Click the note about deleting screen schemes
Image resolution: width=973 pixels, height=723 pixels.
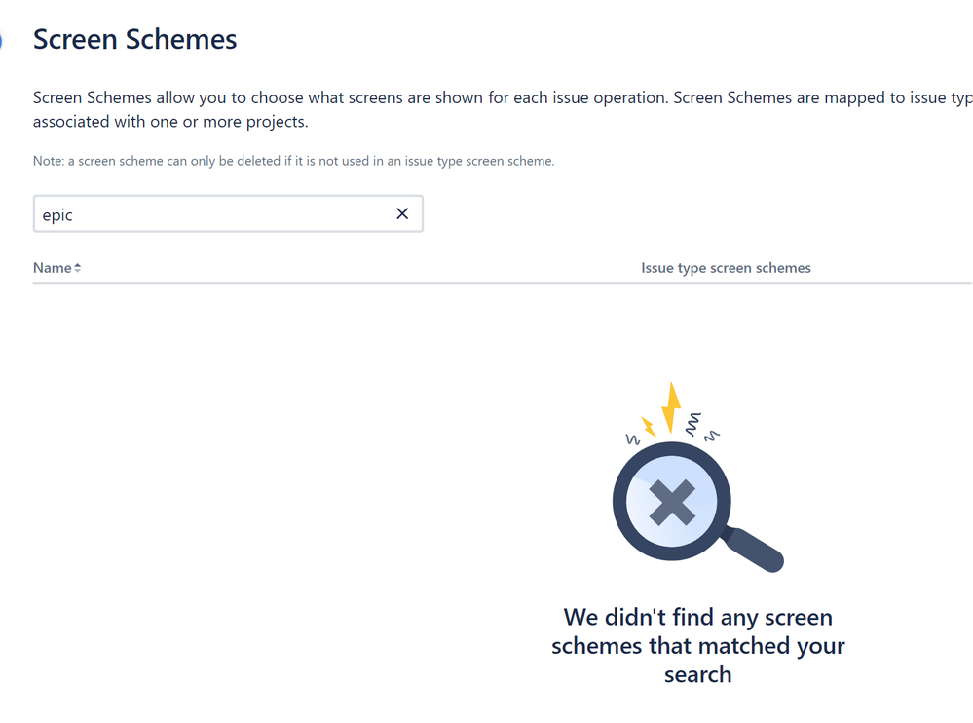pos(293,161)
